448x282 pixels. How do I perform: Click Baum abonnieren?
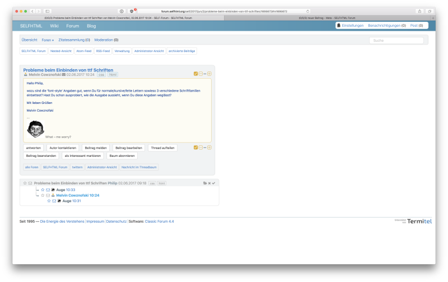click(x=122, y=156)
